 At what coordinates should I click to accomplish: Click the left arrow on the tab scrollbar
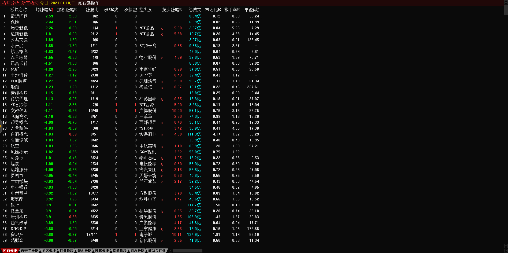[170, 251]
